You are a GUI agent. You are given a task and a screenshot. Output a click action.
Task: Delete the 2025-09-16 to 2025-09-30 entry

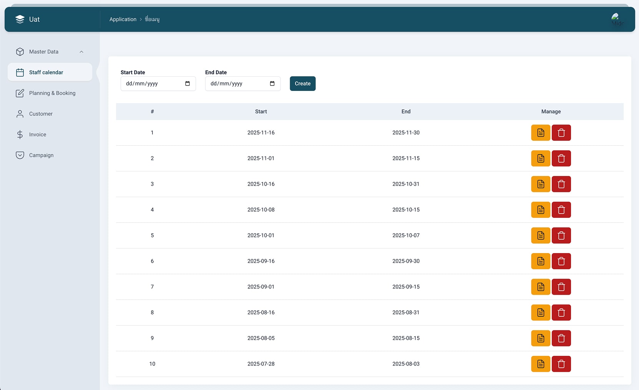(561, 261)
